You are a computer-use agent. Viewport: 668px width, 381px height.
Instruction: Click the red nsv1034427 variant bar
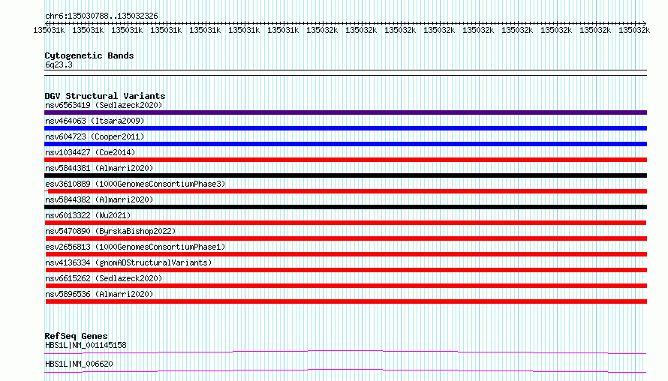[x=345, y=160]
